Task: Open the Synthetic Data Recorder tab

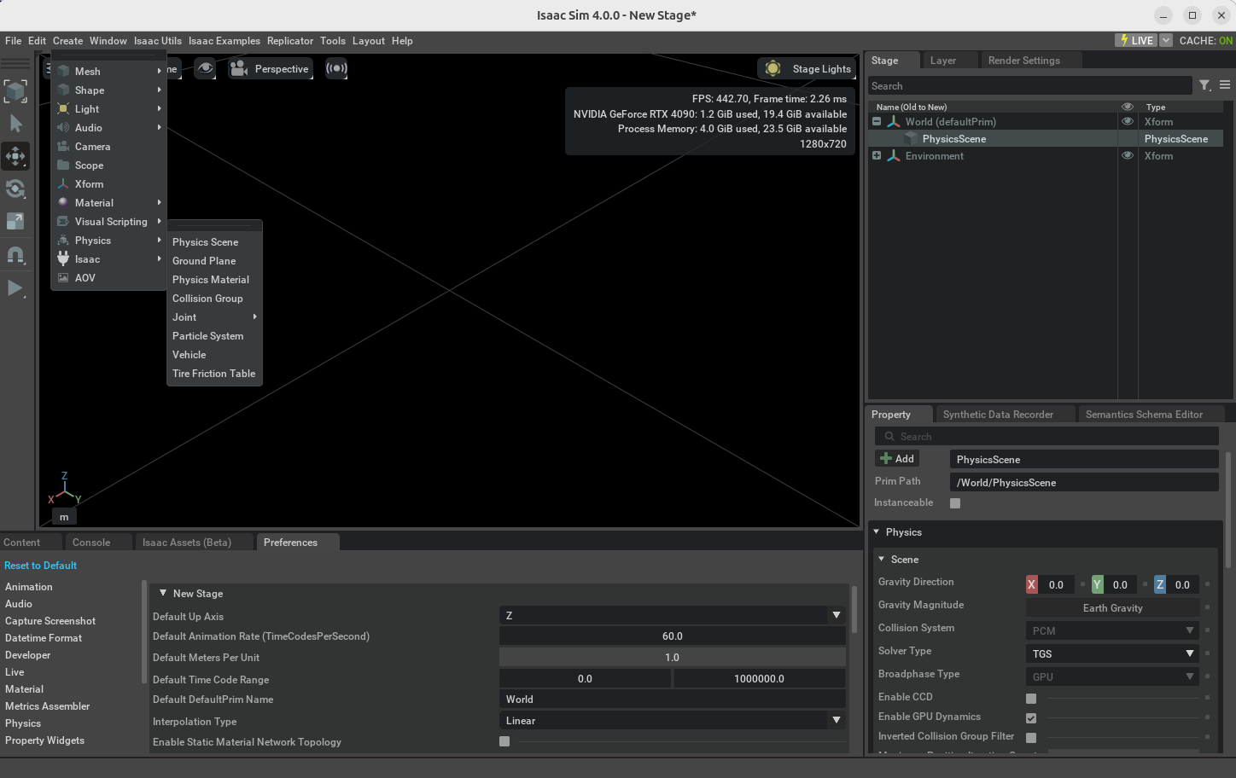Action: pos(998,415)
